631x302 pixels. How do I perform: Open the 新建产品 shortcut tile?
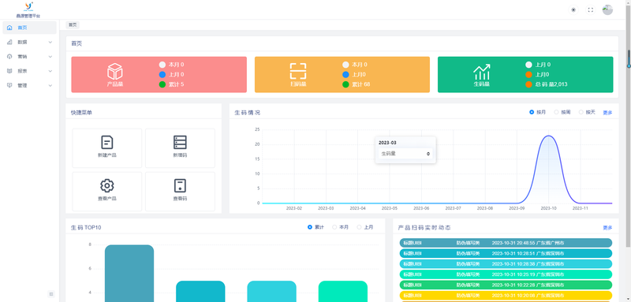click(x=107, y=148)
